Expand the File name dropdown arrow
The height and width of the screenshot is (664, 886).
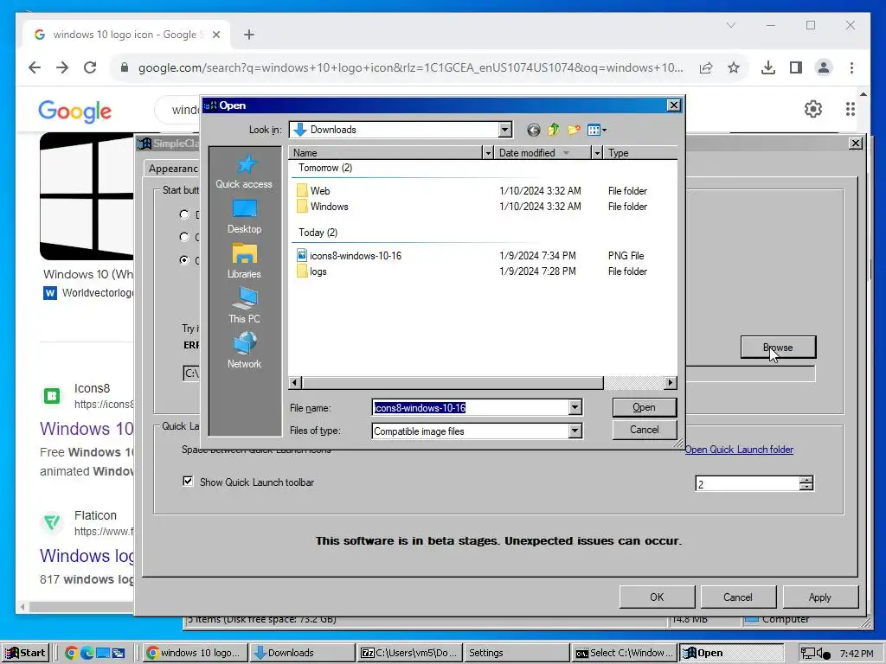tap(575, 408)
